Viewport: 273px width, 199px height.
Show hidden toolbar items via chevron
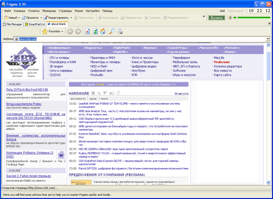[204, 16]
